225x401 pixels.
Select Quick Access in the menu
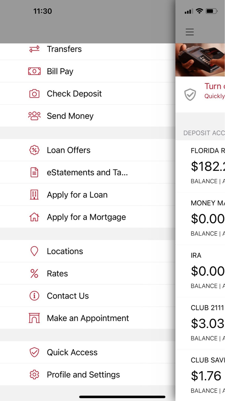[x=88, y=352]
